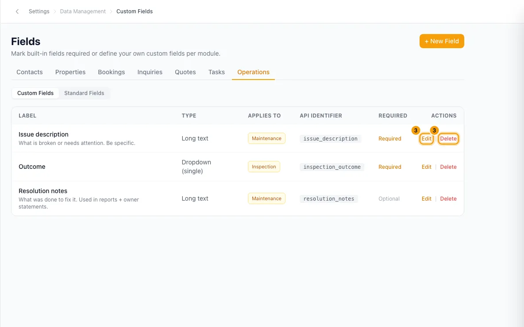The width and height of the screenshot is (524, 327).
Task: Delete the Outcome field
Action: pos(448,167)
